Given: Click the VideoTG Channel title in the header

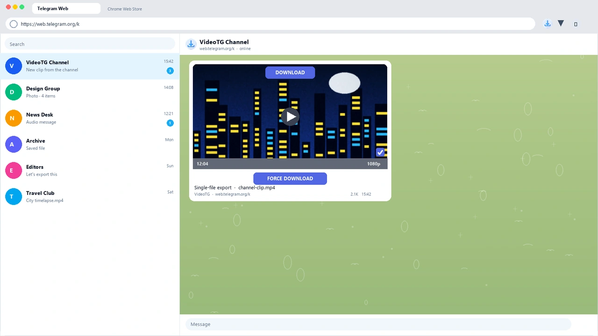Looking at the screenshot, I should (224, 42).
